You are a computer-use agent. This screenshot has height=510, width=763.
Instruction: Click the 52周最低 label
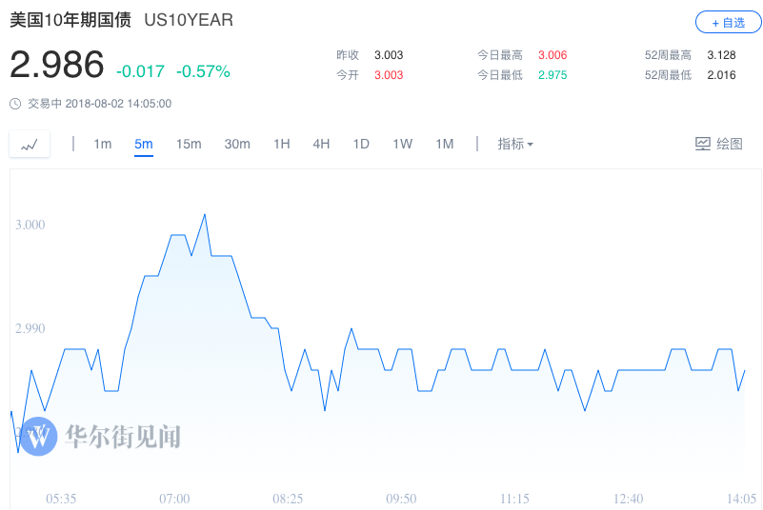click(x=668, y=75)
